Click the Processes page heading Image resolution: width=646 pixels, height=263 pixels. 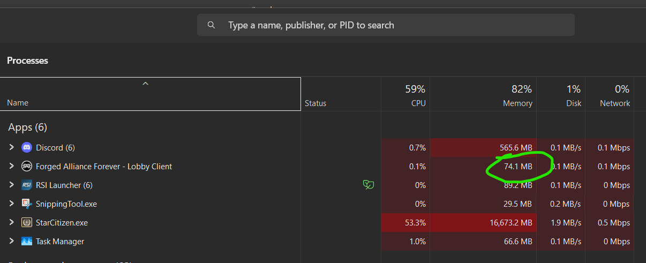(x=27, y=61)
